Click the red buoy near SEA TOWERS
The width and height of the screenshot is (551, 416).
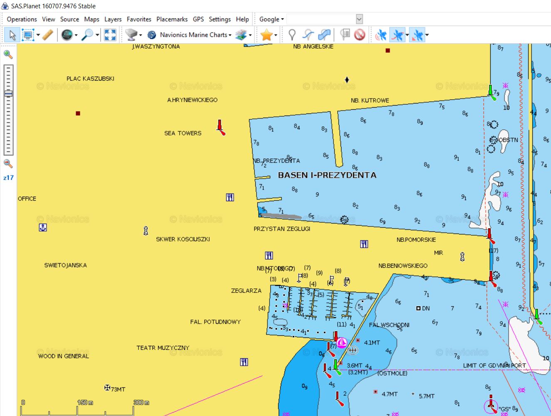pos(220,127)
